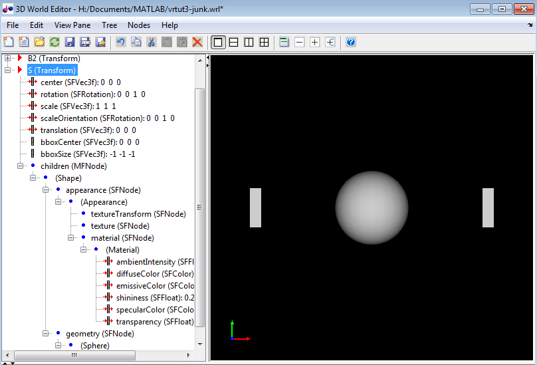Open the Nodes menu
Screen dimensions: 537x365
(x=139, y=25)
